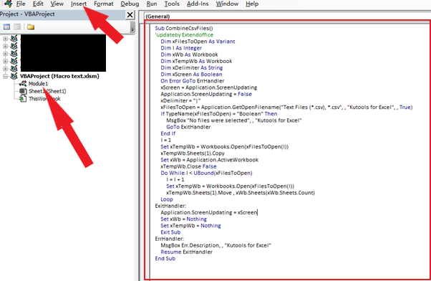Click 'On Error GoTo ErrHandler' line
This screenshot has height=281, width=431.
coord(193,81)
